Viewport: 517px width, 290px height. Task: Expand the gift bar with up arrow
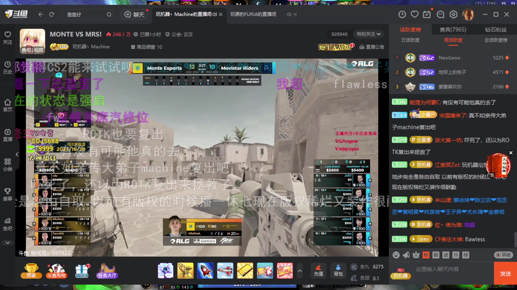300,271
